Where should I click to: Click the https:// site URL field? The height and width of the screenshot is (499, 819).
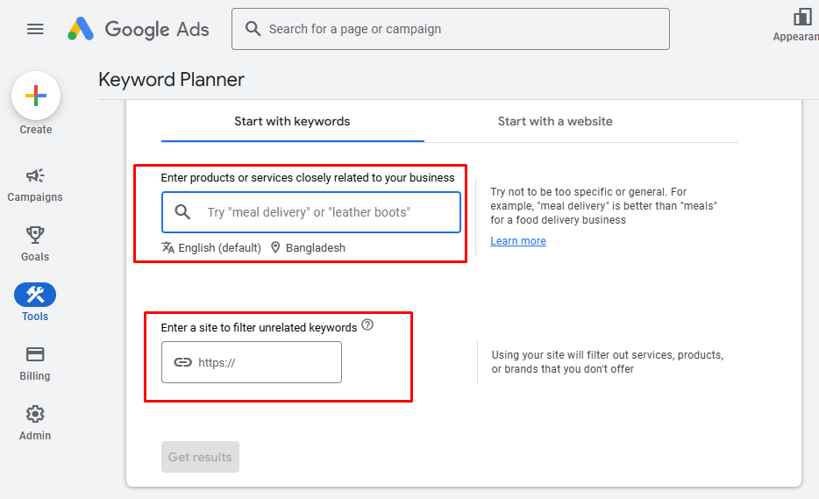coord(263,362)
